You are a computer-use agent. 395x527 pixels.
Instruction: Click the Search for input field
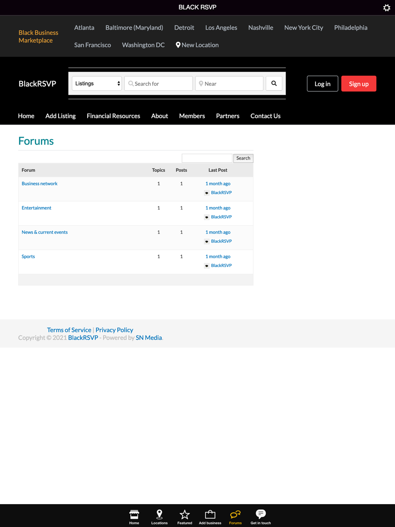(x=158, y=83)
